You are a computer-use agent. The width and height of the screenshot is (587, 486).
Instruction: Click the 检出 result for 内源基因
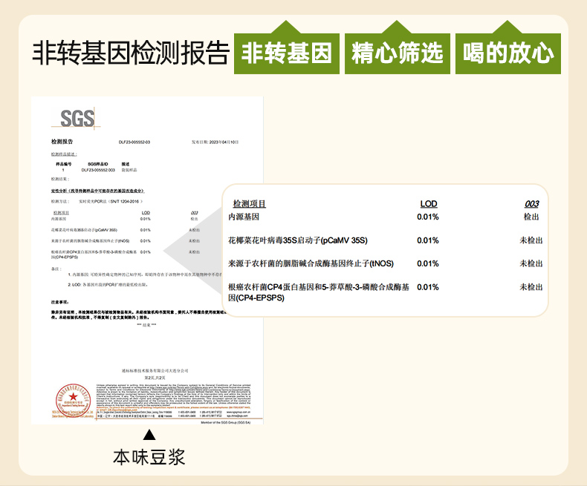tap(531, 217)
